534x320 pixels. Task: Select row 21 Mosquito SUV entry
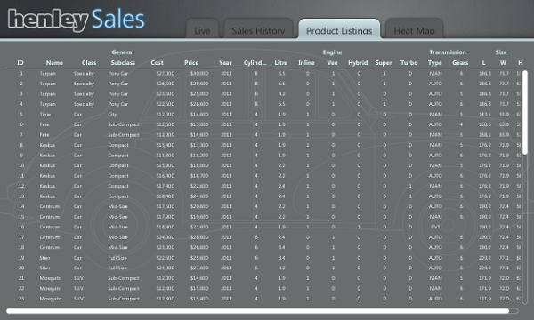click(263, 278)
